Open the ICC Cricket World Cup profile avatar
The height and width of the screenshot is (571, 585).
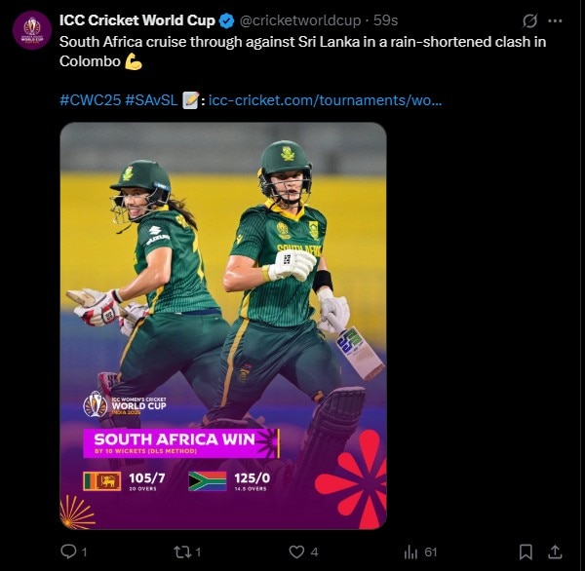[32, 29]
